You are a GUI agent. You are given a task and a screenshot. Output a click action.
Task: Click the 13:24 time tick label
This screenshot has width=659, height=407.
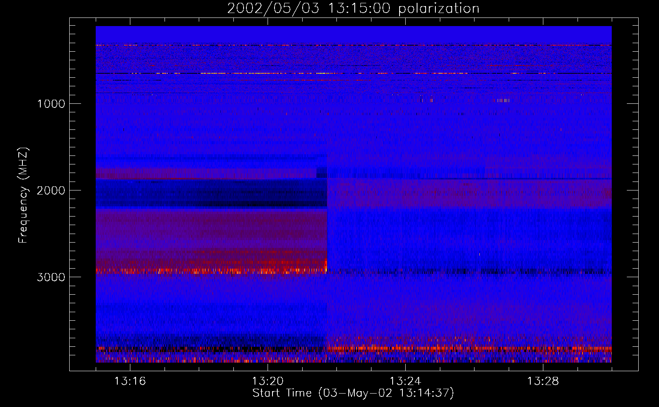tap(405, 381)
